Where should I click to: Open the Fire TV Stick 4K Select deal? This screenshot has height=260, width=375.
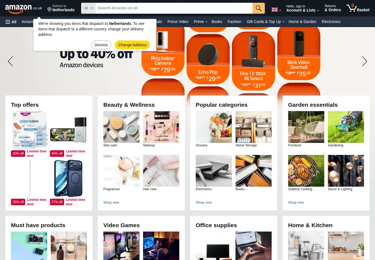coord(253,61)
